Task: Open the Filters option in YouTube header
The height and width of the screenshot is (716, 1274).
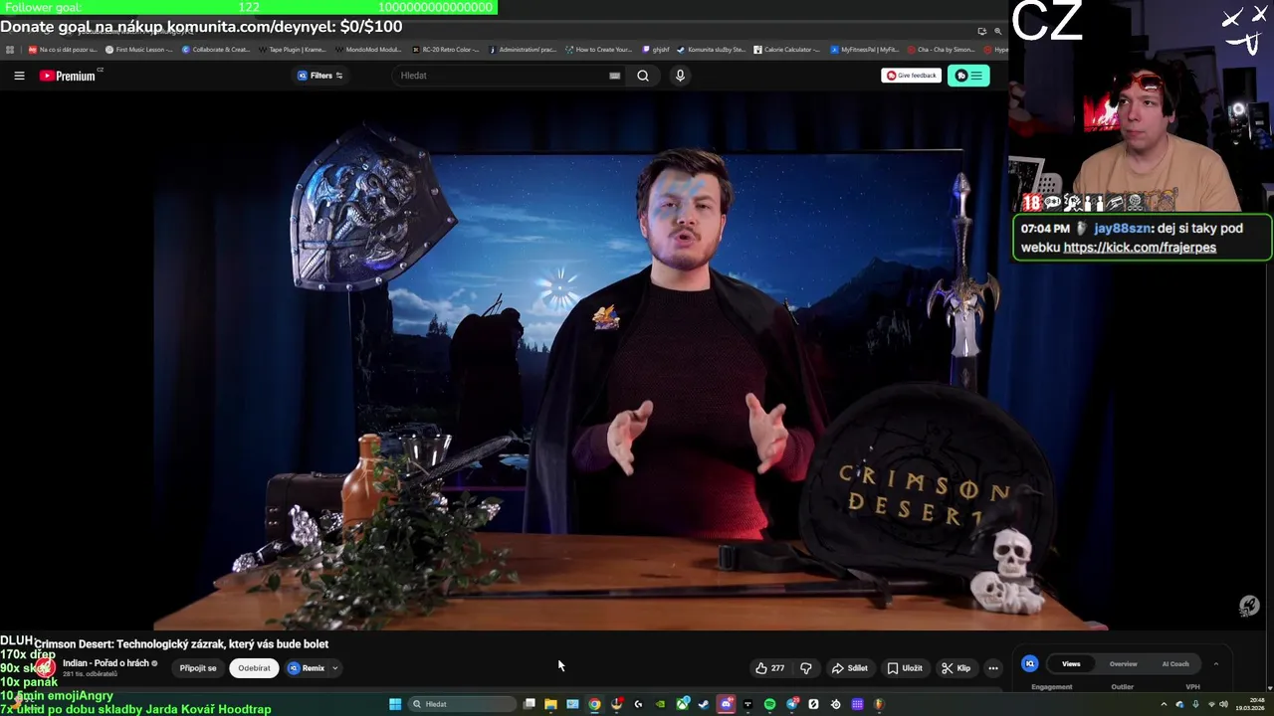Action: pos(320,76)
